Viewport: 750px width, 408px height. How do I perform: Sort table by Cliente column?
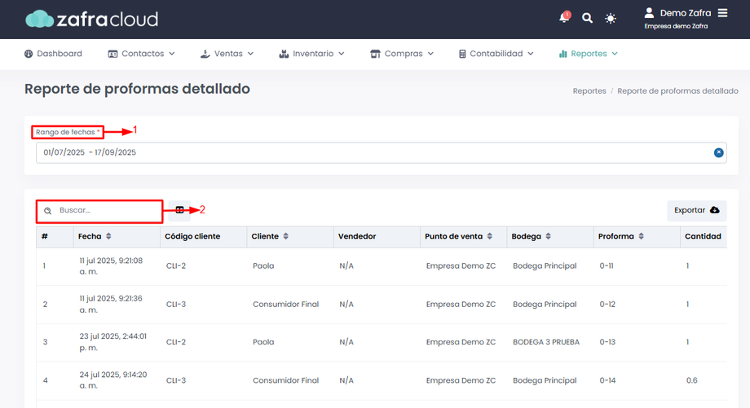[285, 236]
